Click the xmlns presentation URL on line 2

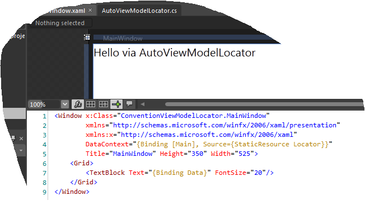[x=224, y=125]
